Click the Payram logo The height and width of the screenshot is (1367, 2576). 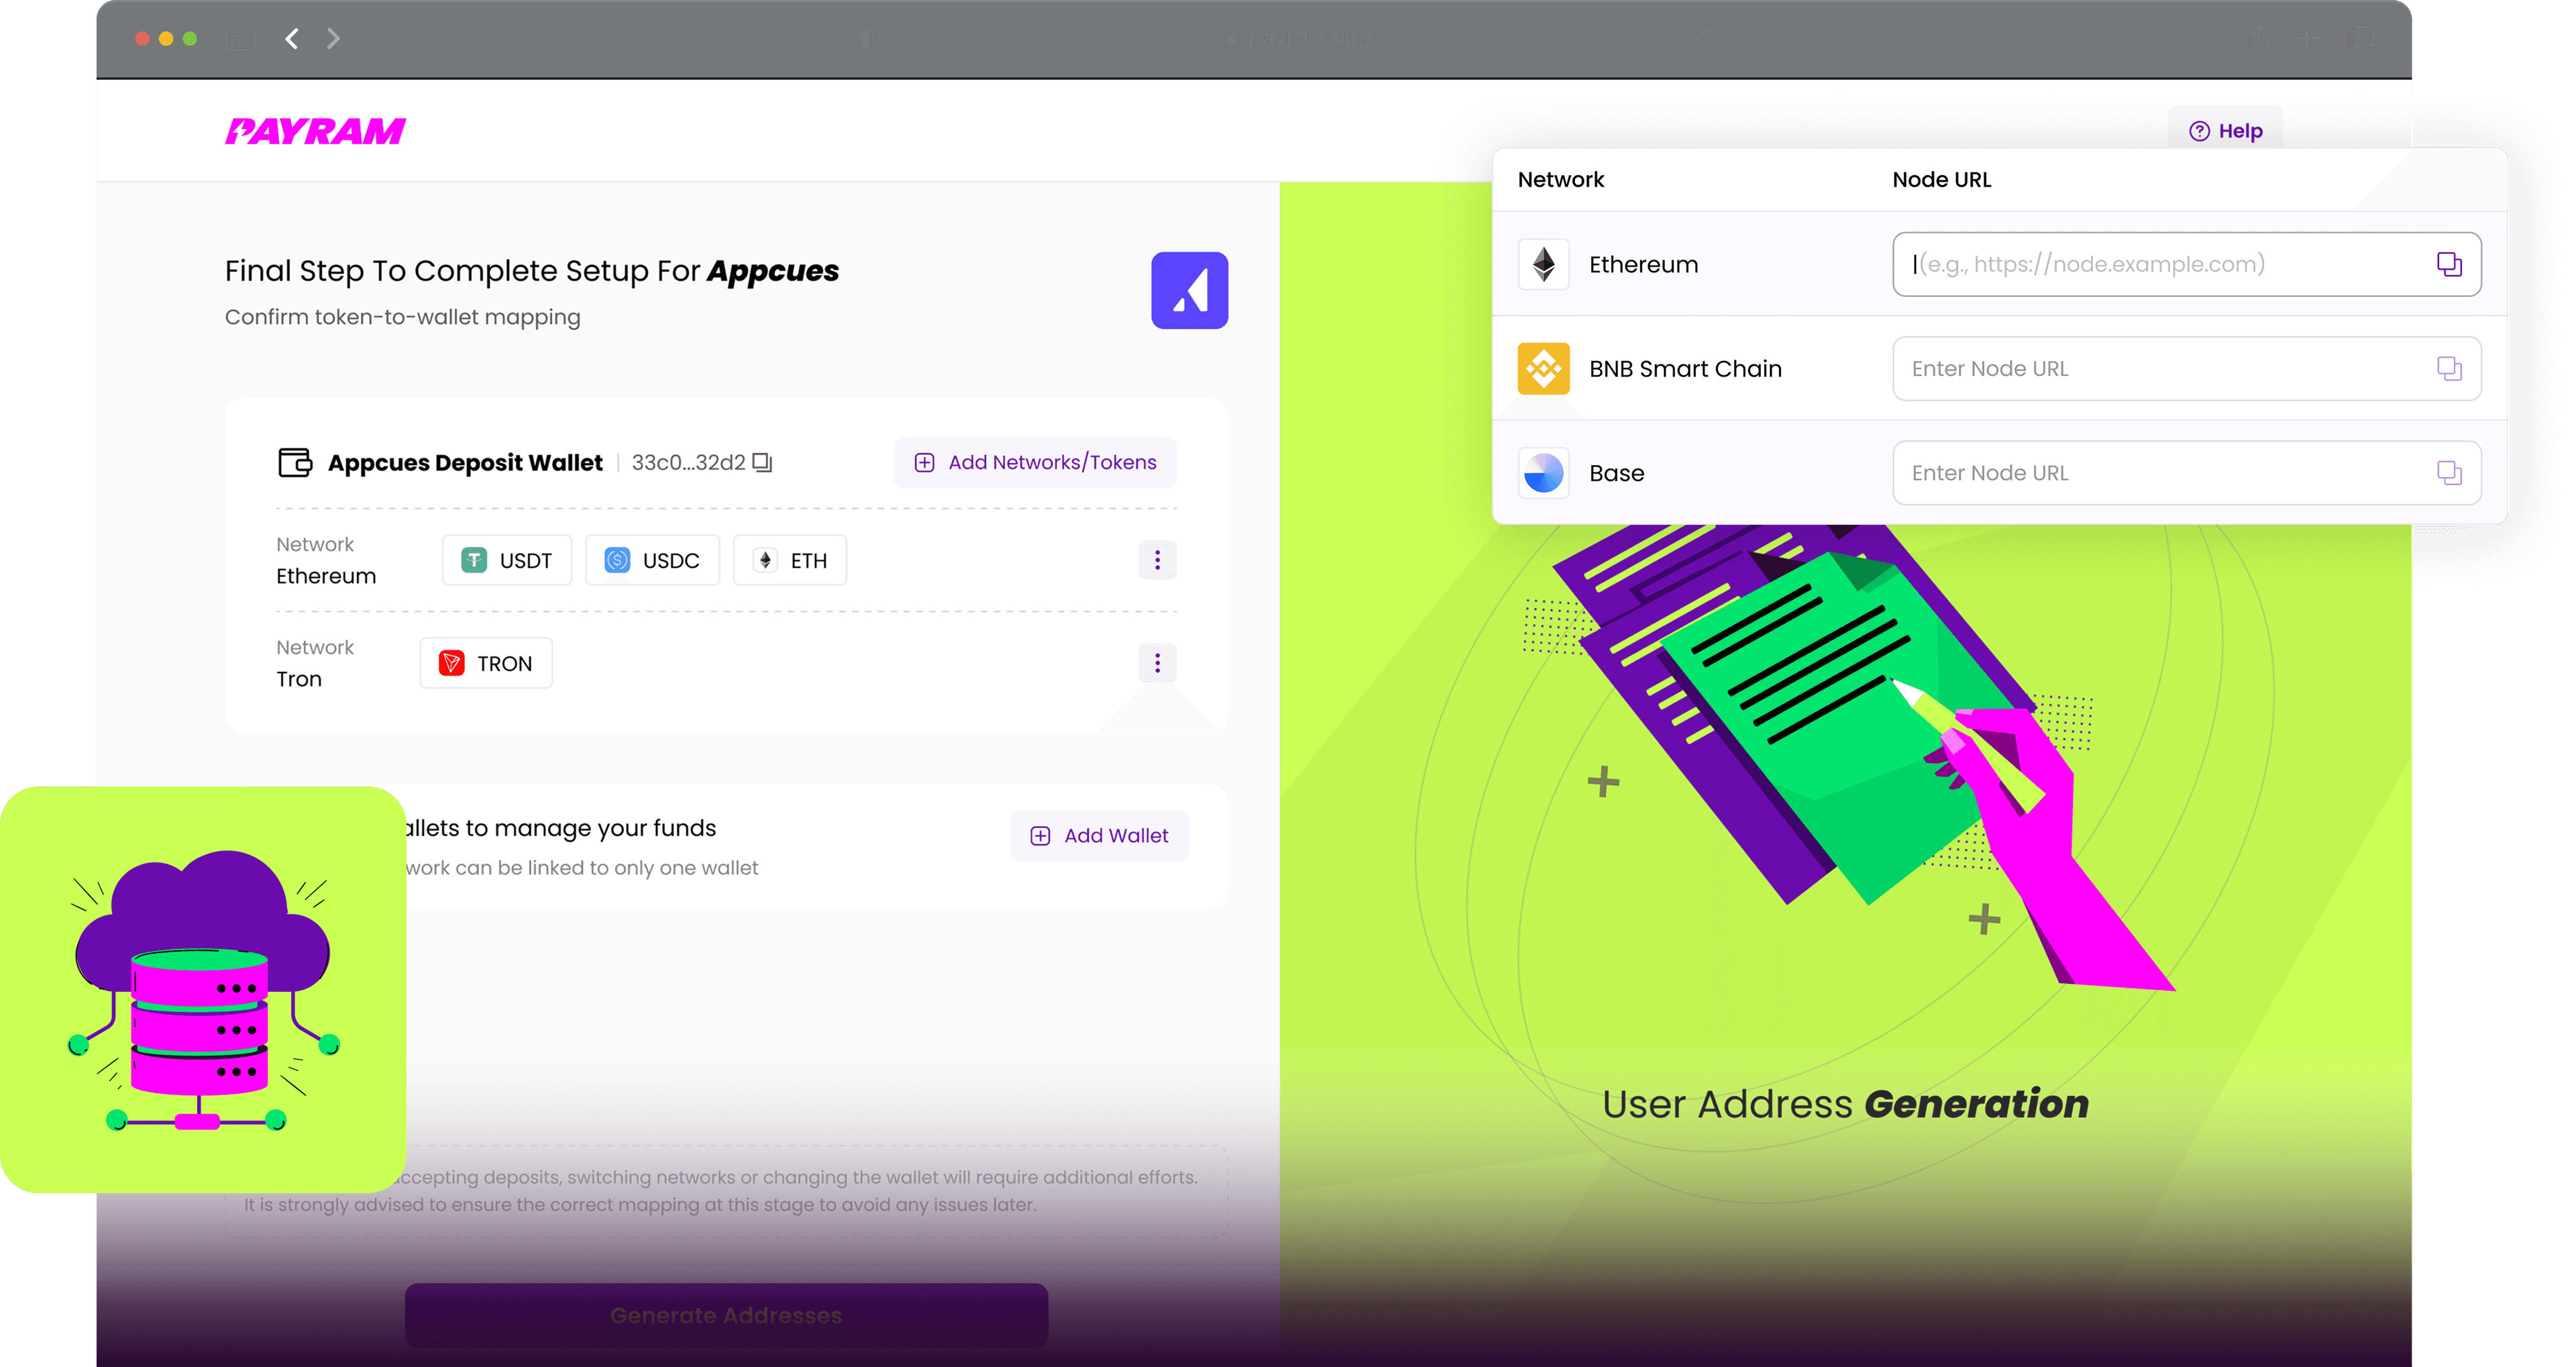tap(316, 129)
